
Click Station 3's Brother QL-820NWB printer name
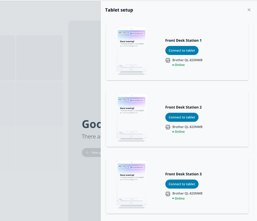coord(187,194)
